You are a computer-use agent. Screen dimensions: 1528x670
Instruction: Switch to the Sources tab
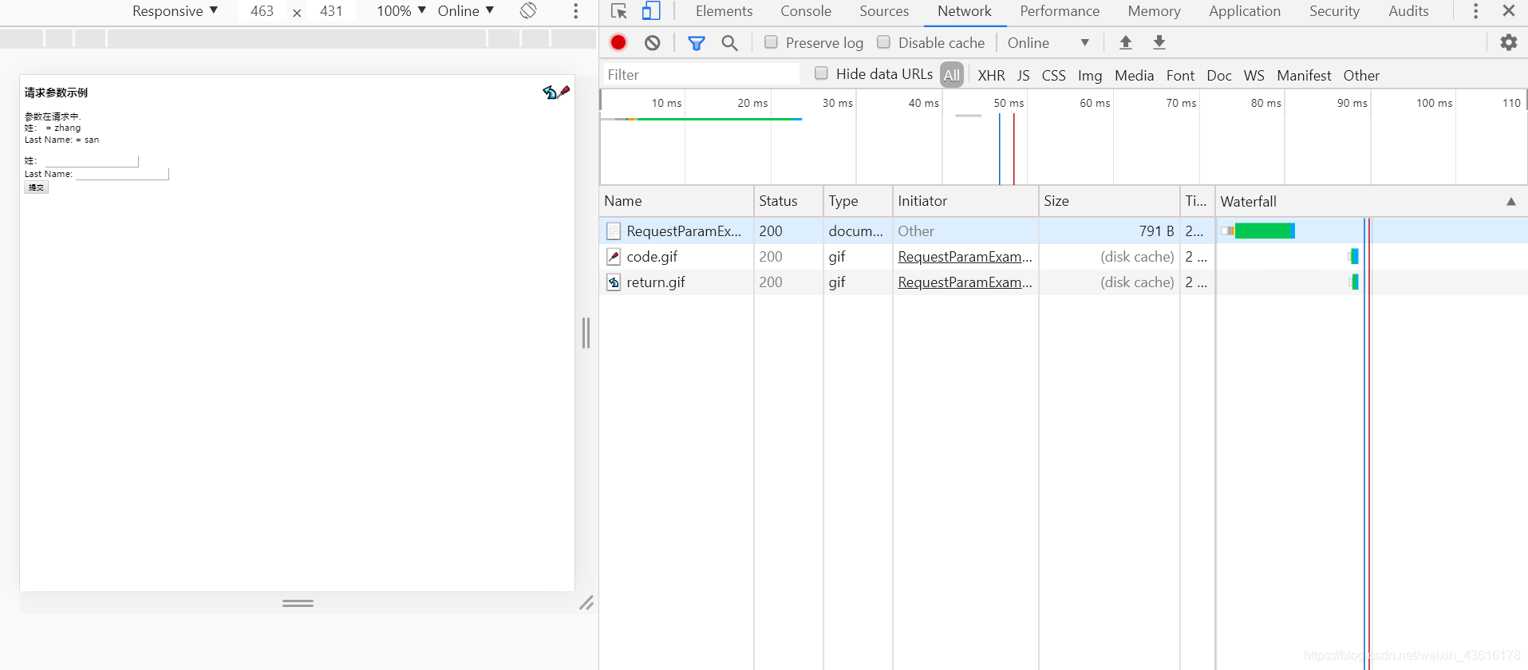point(884,11)
